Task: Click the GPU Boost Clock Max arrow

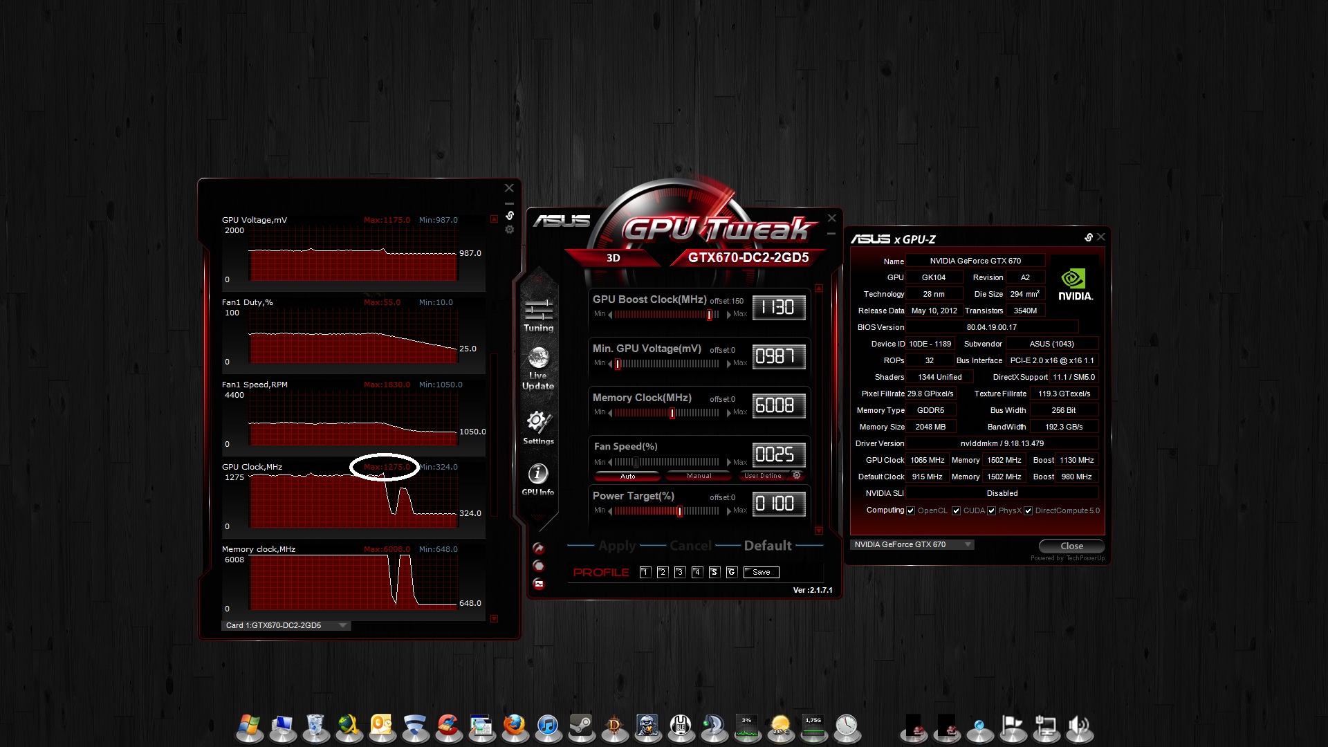Action: [x=729, y=315]
